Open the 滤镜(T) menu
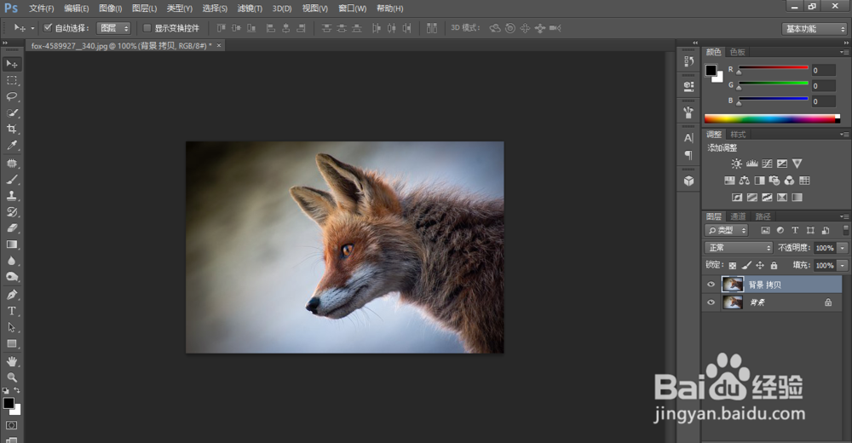 coord(250,9)
